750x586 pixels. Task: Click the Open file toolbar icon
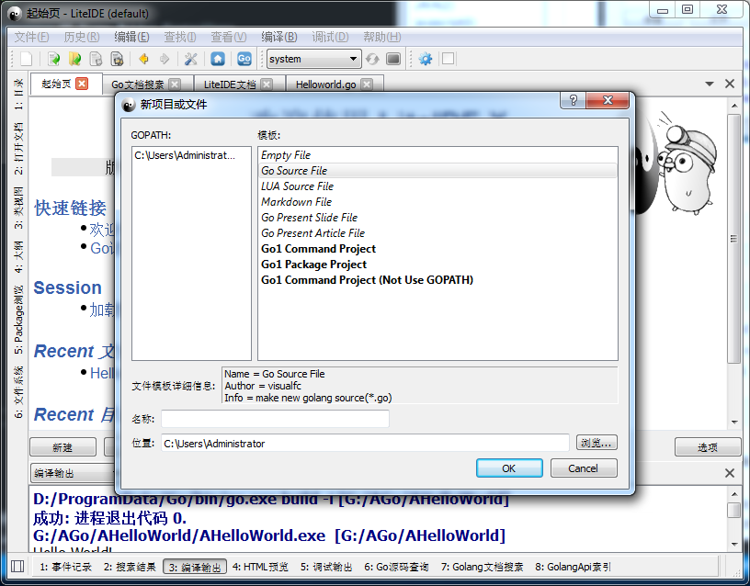pyautogui.click(x=53, y=59)
